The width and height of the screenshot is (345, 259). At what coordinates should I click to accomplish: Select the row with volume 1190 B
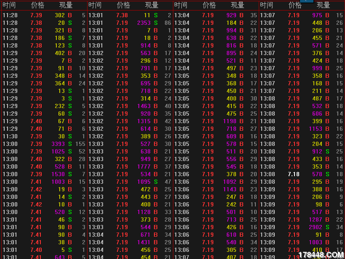click(x=230, y=121)
